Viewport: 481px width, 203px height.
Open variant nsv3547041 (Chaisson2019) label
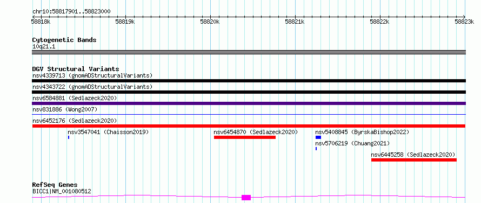[108, 132]
